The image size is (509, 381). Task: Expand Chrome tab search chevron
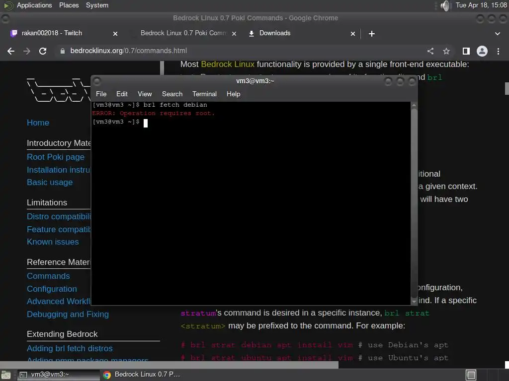pos(497,33)
